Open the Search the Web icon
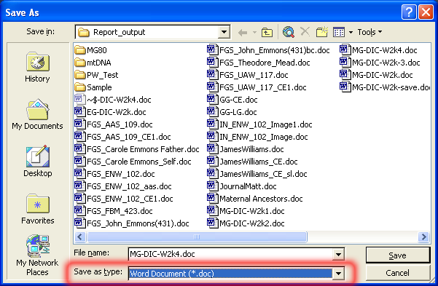438x286 pixels. pyautogui.click(x=289, y=32)
